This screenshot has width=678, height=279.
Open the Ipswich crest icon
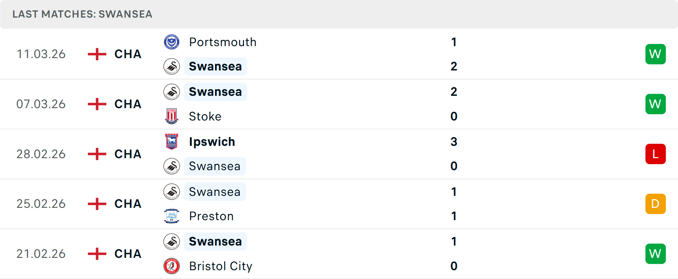point(172,142)
